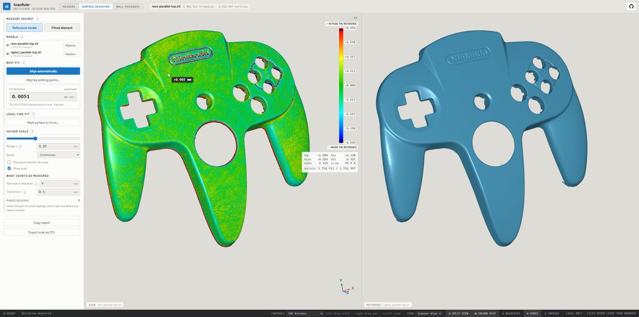The image size is (639, 317).
Task: Select Fitted element measurement mode
Action: (62, 28)
